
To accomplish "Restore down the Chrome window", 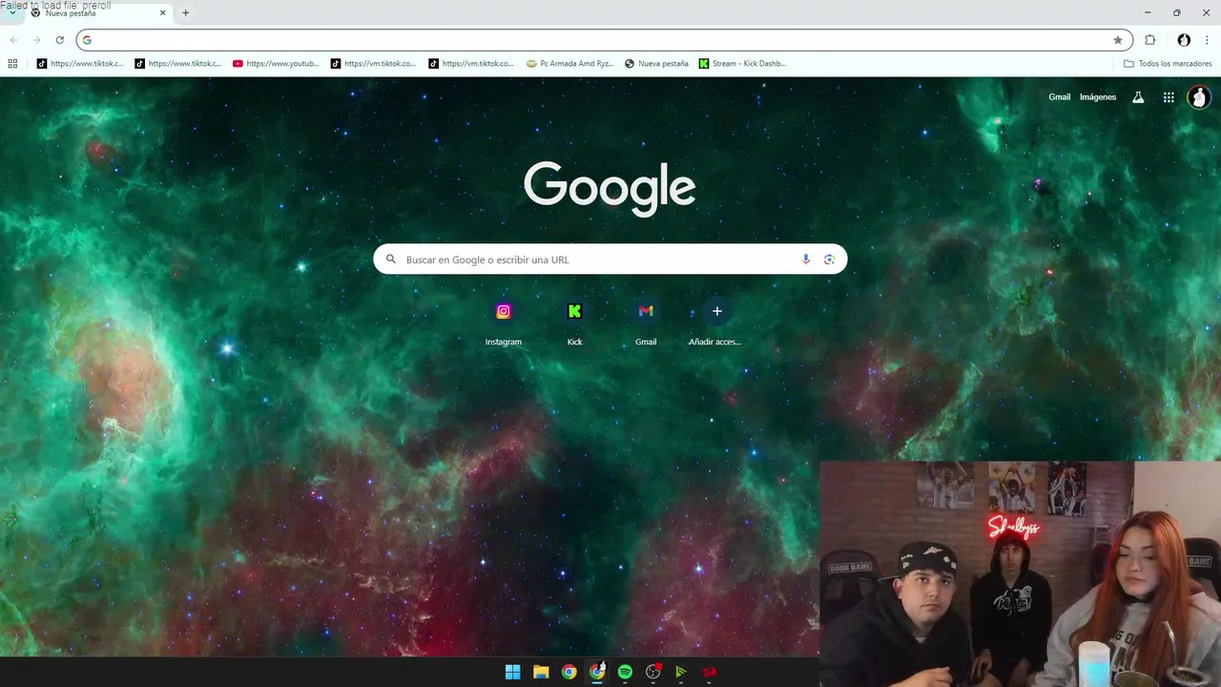I will (x=1176, y=13).
